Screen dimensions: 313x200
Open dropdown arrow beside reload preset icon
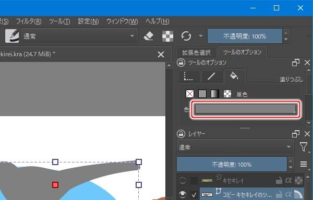[x=201, y=36]
